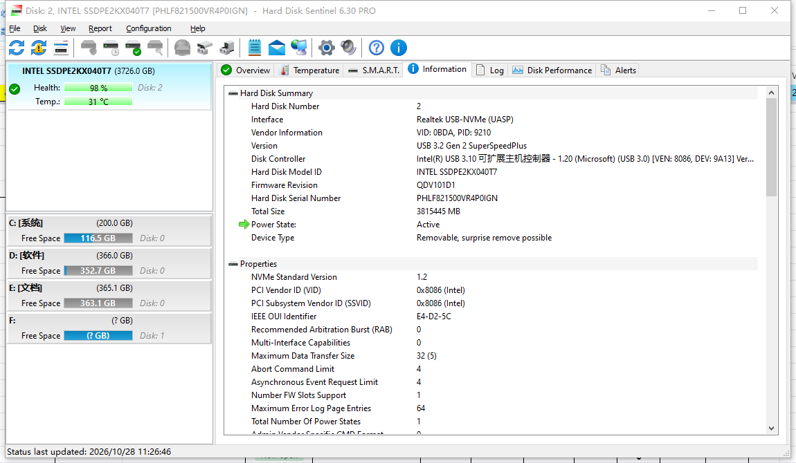796x463 pixels.
Task: Select the Information tab
Action: 437,69
